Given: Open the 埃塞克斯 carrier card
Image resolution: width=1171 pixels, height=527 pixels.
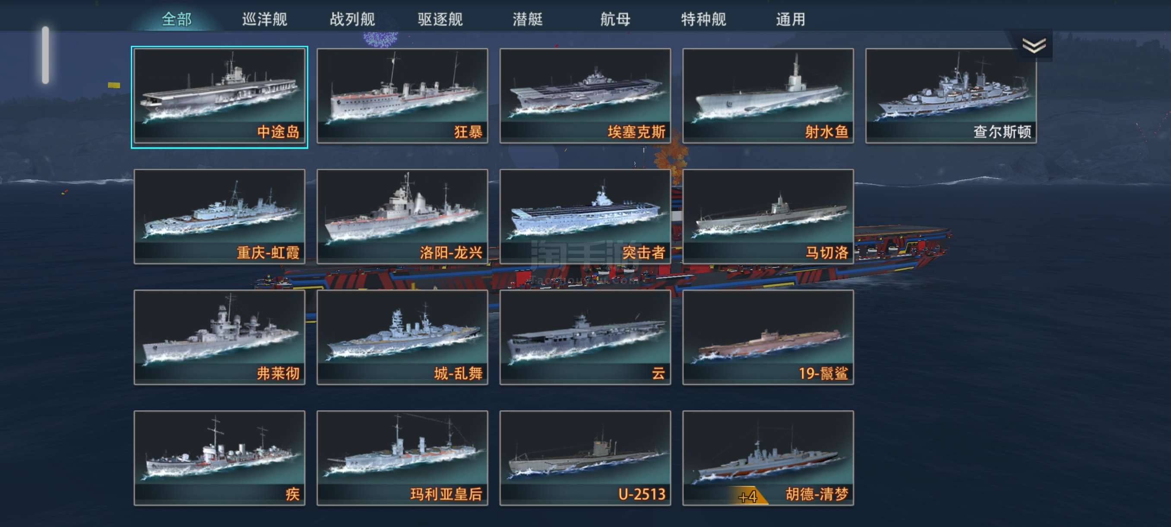Looking at the screenshot, I should tap(585, 96).
